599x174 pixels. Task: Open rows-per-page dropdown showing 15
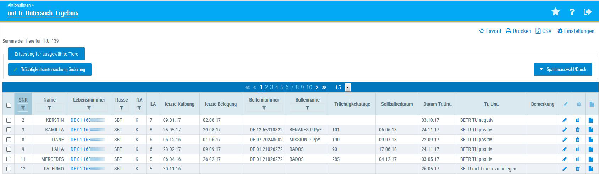tap(348, 87)
